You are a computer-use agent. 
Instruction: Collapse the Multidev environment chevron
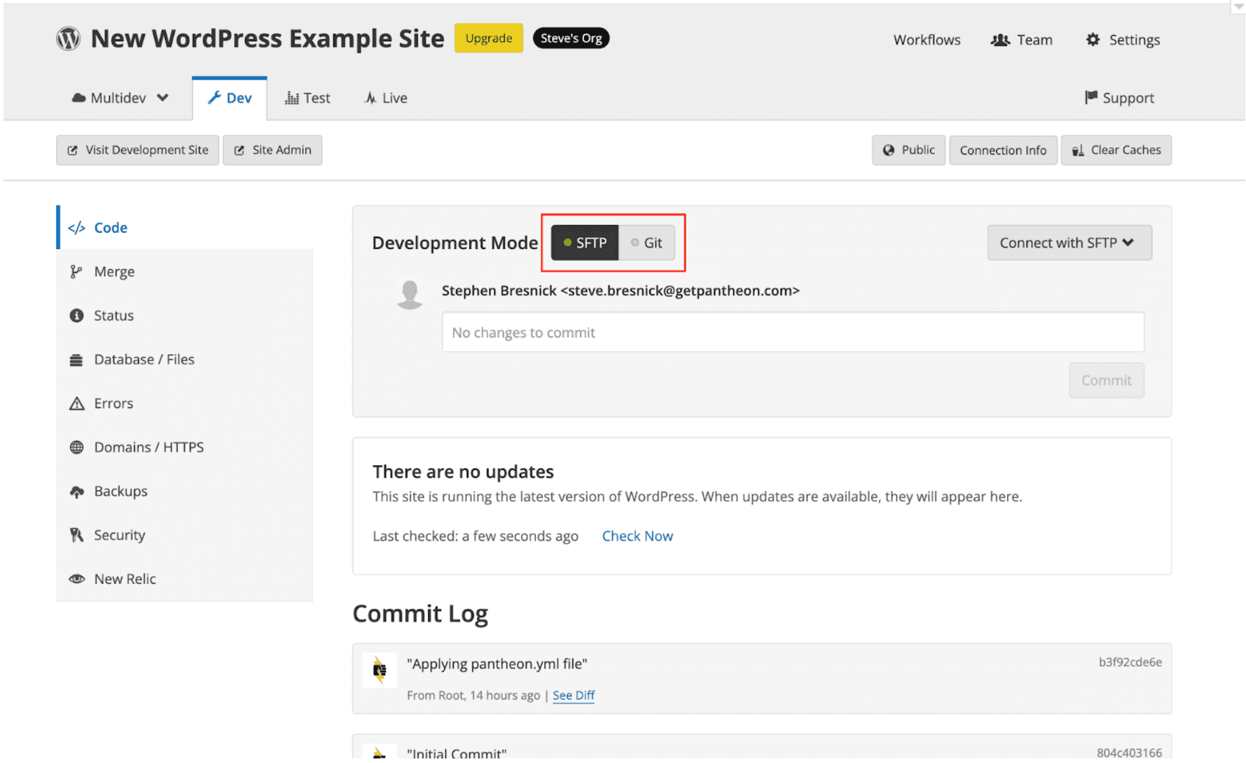click(x=162, y=97)
